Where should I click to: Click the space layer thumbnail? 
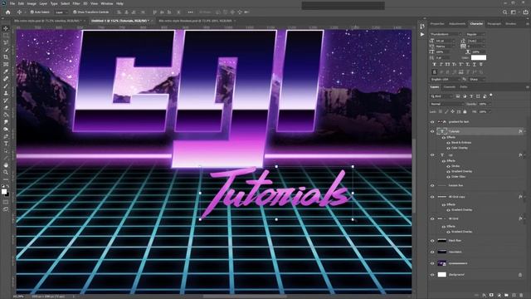pos(442,263)
